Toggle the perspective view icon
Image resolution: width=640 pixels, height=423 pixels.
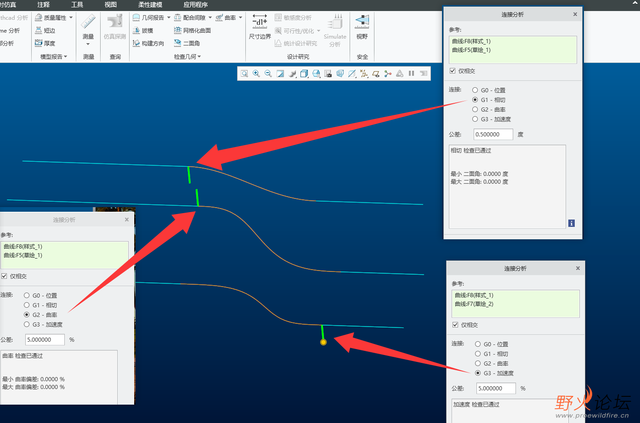pyautogui.click(x=340, y=73)
